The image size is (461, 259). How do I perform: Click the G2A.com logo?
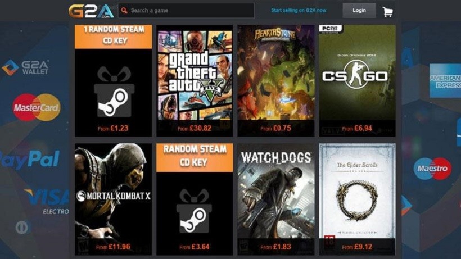(91, 11)
